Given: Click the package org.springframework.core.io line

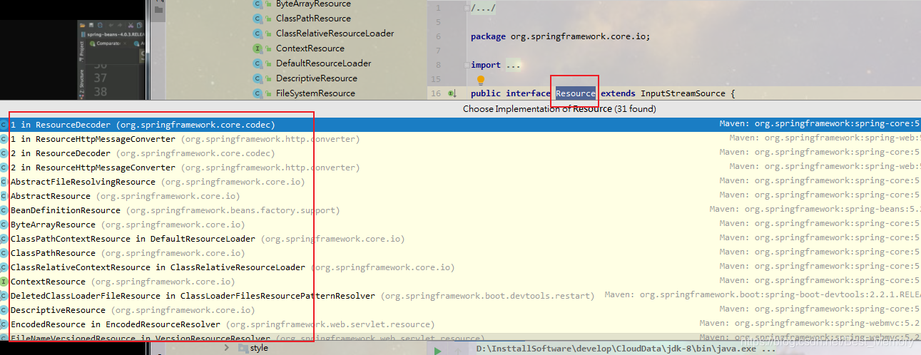Looking at the screenshot, I should (560, 36).
